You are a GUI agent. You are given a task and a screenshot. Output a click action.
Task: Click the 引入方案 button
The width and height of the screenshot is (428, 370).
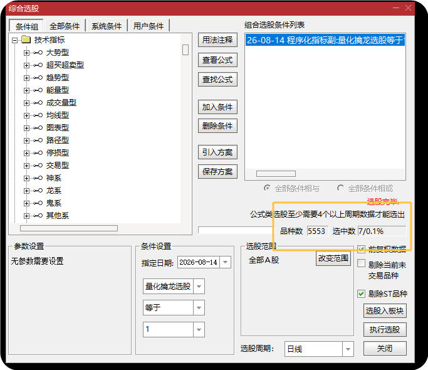pyautogui.click(x=217, y=152)
